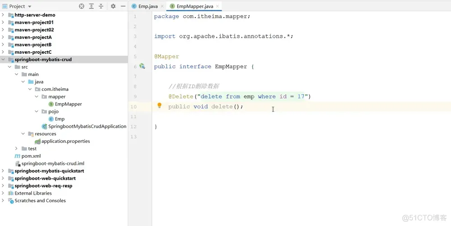This screenshot has width=451, height=226.
Task: Collapse the pojo package
Action: click(x=36, y=111)
